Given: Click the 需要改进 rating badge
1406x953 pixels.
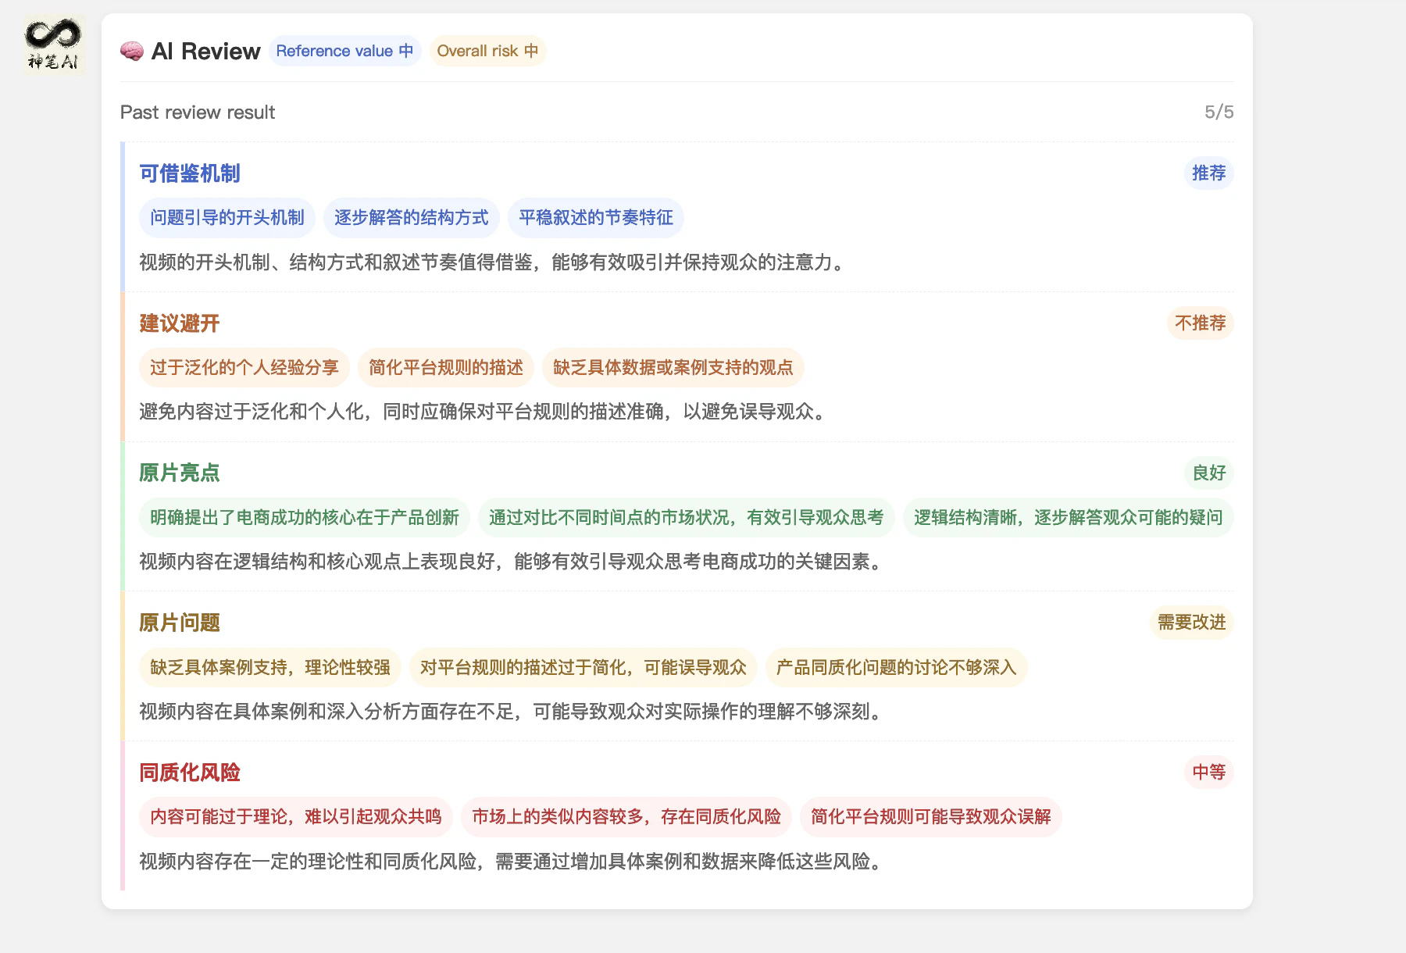Looking at the screenshot, I should pyautogui.click(x=1192, y=622).
